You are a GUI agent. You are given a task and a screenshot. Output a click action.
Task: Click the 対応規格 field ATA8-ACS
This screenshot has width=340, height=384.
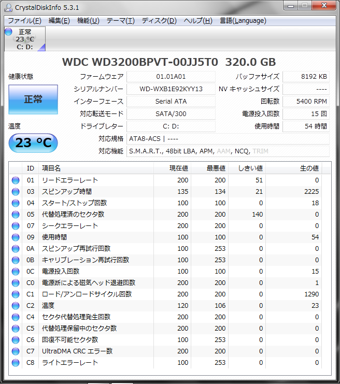point(228,139)
